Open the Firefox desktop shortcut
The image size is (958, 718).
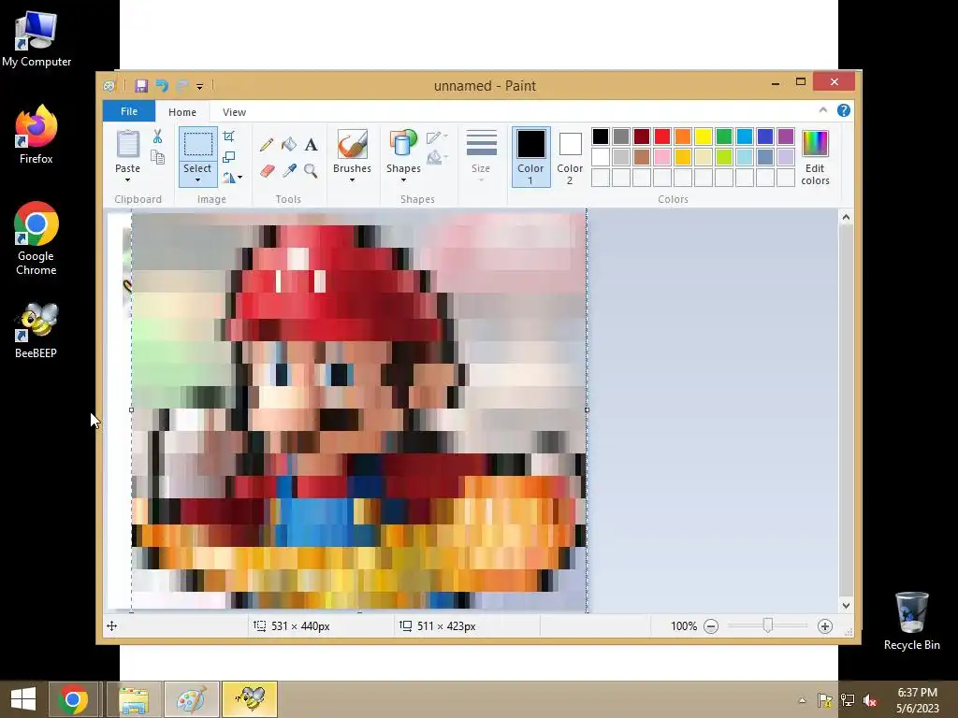pos(36,135)
